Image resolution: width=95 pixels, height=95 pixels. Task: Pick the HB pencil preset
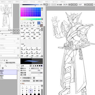[23, 49]
